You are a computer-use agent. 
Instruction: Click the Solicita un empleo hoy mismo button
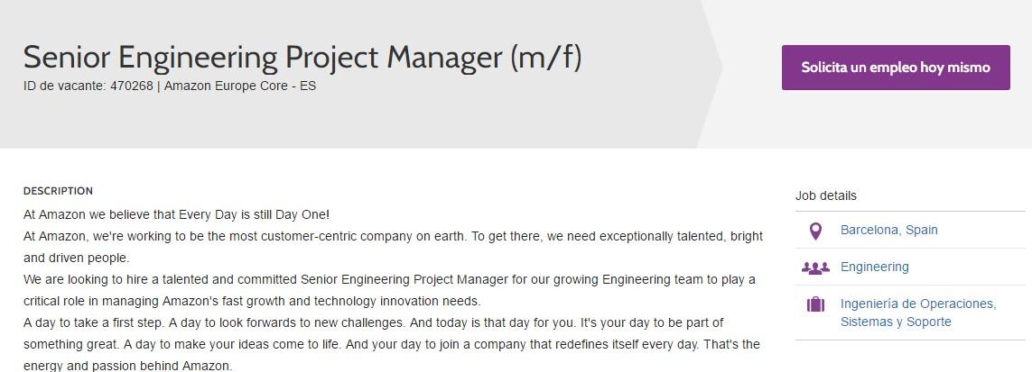(895, 68)
